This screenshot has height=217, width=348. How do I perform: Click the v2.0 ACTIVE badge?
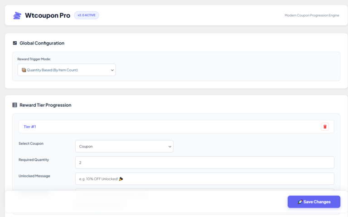(x=86, y=15)
